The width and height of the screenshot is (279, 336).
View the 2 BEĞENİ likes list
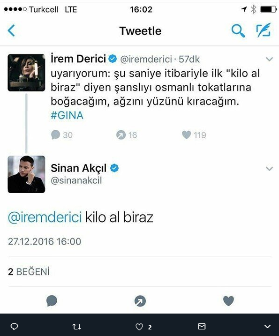(x=29, y=272)
